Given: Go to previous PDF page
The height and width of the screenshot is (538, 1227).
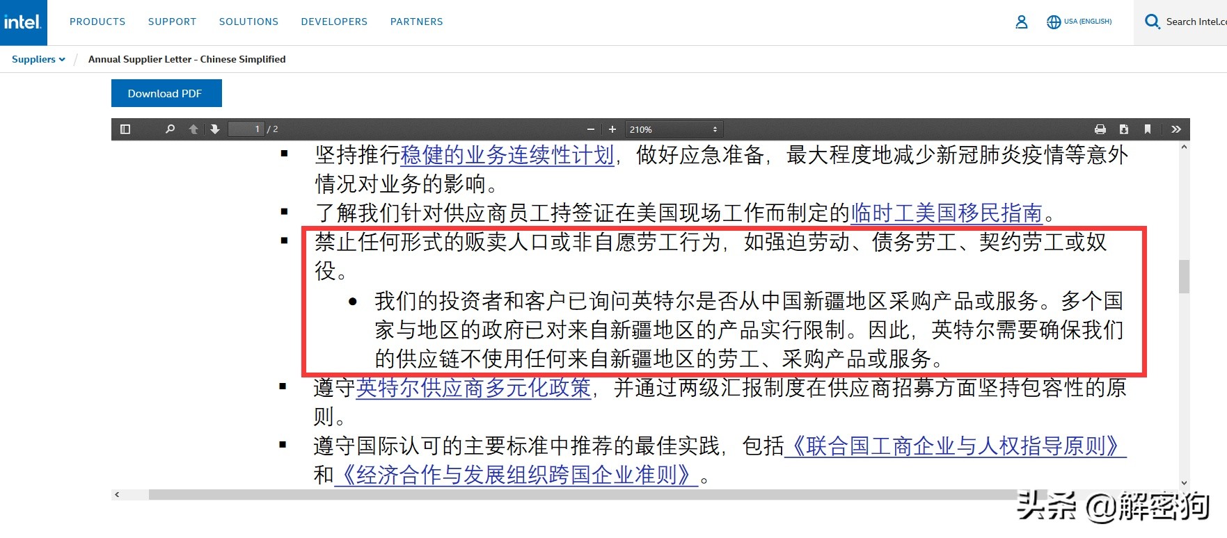Looking at the screenshot, I should [x=193, y=129].
